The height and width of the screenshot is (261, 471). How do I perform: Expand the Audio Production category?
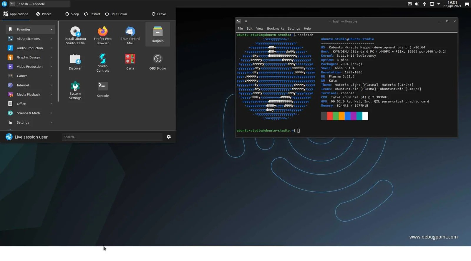click(x=30, y=48)
